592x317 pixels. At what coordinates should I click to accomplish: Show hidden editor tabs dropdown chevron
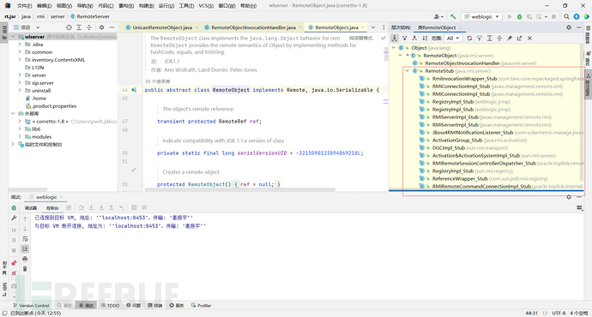pyautogui.click(x=373, y=27)
